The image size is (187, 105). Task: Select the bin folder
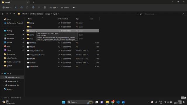pos(63,27)
